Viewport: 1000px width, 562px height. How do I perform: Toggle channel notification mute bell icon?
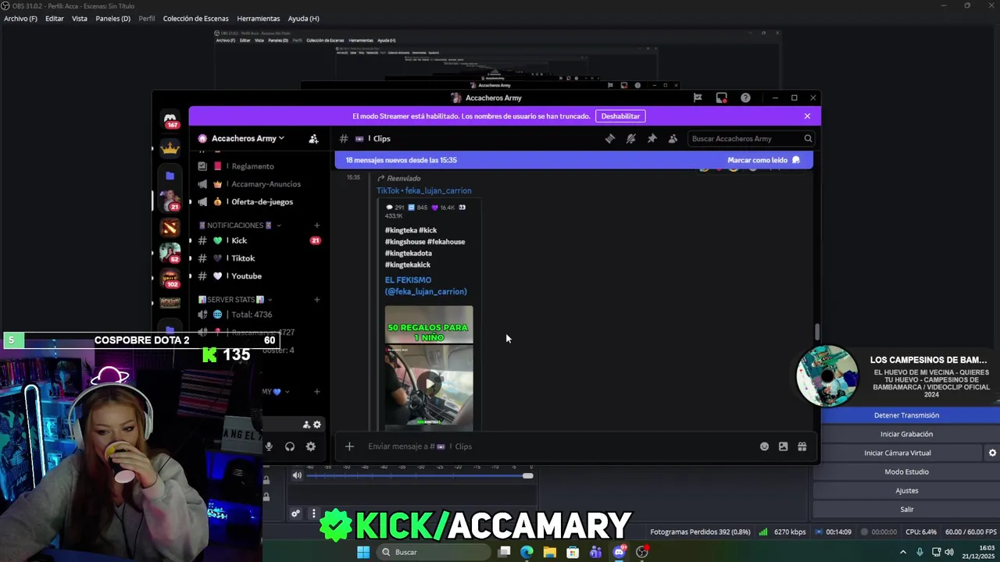pos(631,138)
